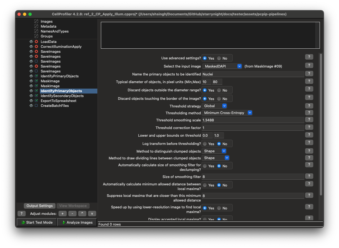Open pipeline help question mark near Adjust modules
The height and width of the screenshot is (248, 339).
(21, 214)
